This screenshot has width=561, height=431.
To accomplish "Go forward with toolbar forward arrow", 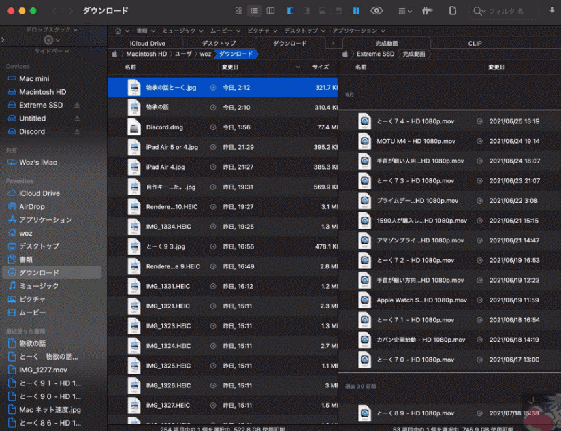I will pos(71,11).
